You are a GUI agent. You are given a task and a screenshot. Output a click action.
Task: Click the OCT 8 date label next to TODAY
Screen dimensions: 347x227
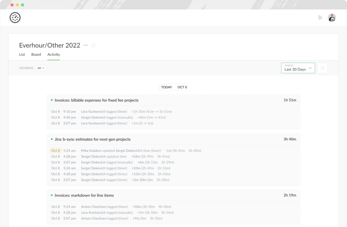pos(182,87)
